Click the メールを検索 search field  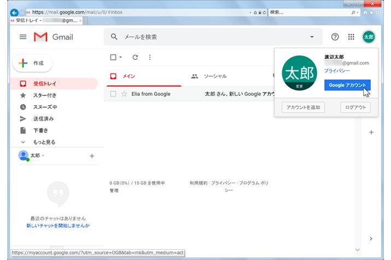pyautogui.click(x=208, y=37)
